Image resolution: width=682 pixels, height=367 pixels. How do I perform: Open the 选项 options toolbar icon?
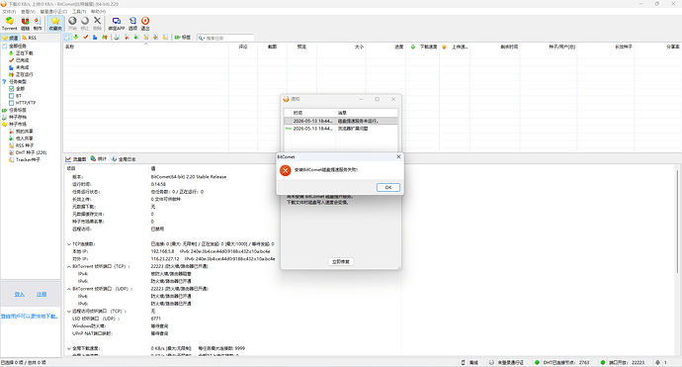[x=132, y=24]
